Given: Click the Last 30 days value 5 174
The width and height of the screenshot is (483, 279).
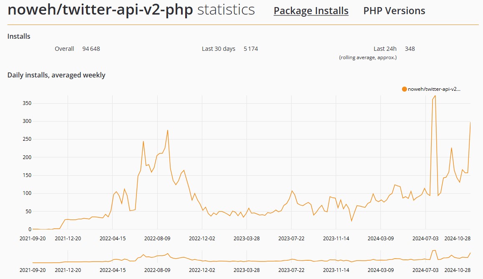Looking at the screenshot, I should click(251, 49).
